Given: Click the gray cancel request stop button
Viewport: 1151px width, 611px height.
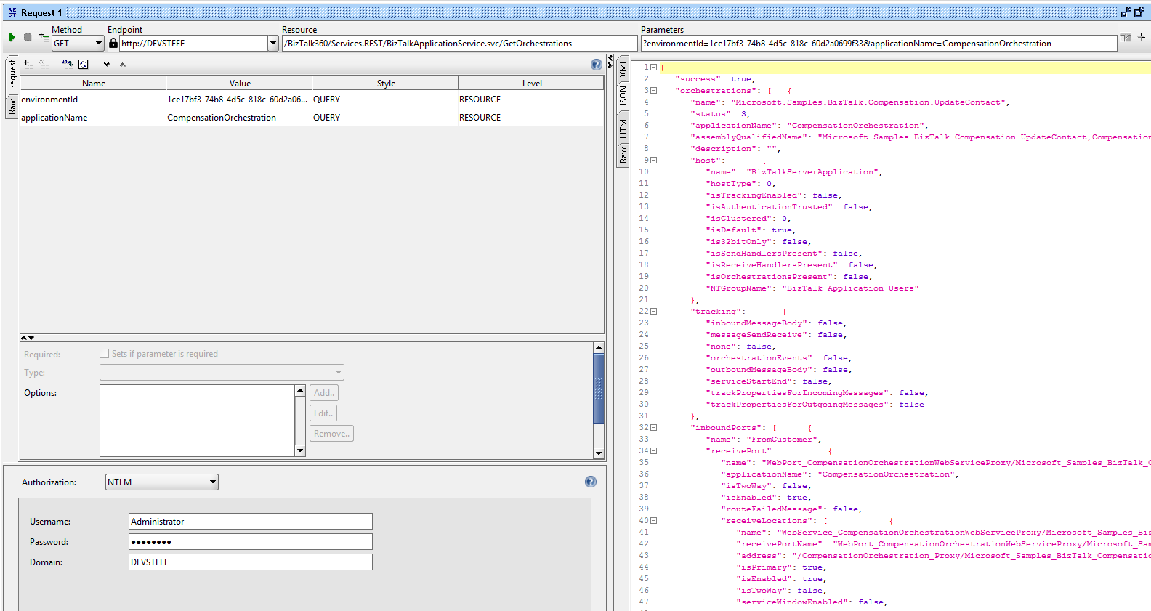Looking at the screenshot, I should [28, 37].
